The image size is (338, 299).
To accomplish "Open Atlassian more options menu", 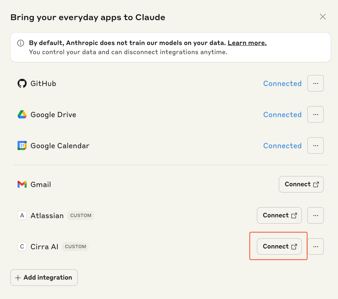I will coord(315,216).
